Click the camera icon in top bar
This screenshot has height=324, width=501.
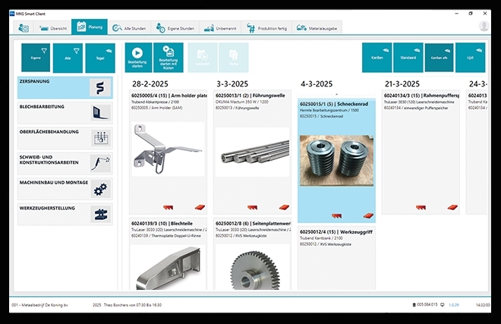tap(24, 27)
